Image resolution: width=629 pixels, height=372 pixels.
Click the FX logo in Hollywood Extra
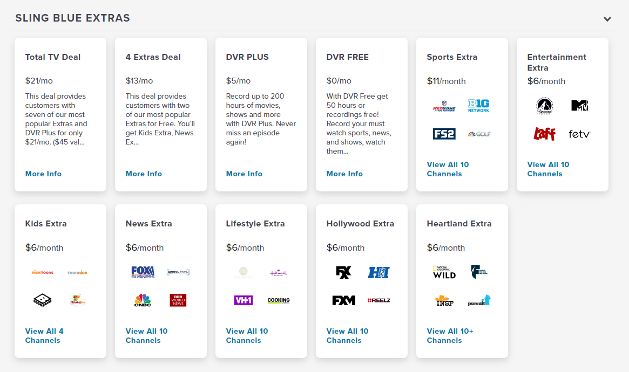(344, 272)
